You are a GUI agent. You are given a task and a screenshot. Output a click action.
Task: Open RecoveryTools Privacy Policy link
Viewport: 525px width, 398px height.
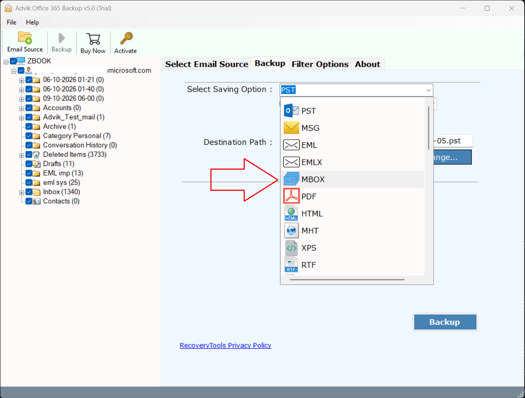click(x=225, y=345)
